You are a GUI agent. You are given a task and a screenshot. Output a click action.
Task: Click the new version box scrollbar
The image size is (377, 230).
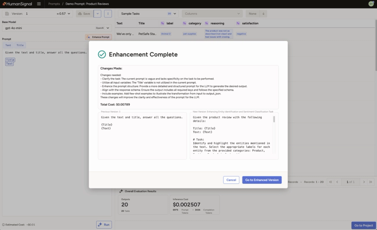(x=274, y=119)
